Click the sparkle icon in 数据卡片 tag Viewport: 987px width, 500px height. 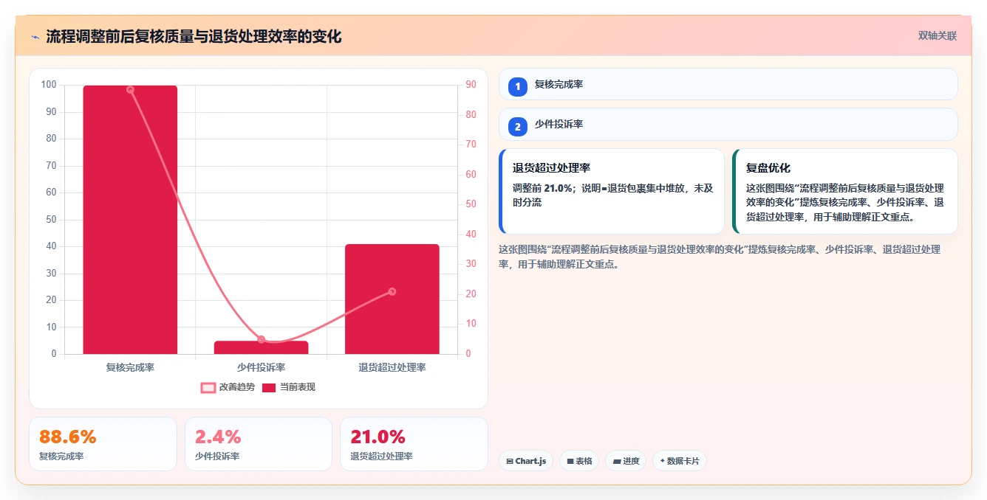(x=662, y=461)
